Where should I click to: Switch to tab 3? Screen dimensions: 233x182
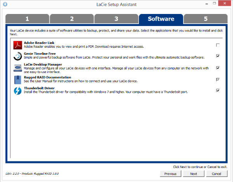[x=116, y=19]
